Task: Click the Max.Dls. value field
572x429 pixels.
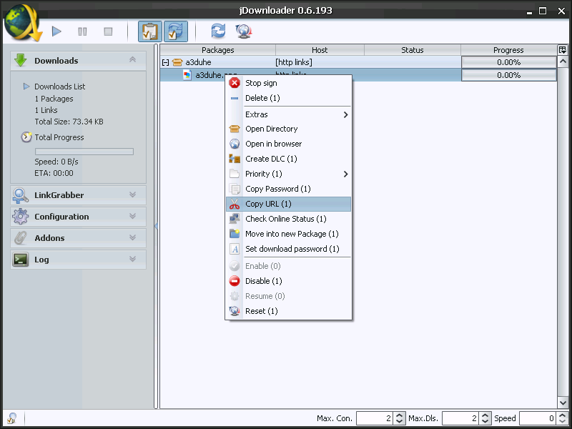Action: [460, 418]
